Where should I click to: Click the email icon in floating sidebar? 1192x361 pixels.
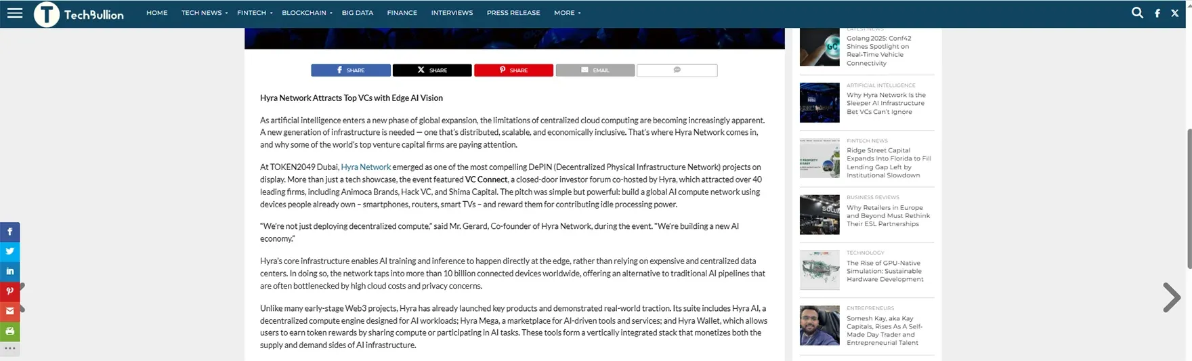10,312
